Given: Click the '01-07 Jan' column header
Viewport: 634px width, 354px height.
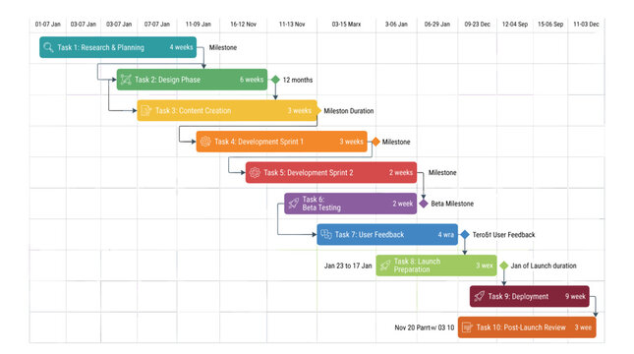Looking at the screenshot, I should coord(48,25).
